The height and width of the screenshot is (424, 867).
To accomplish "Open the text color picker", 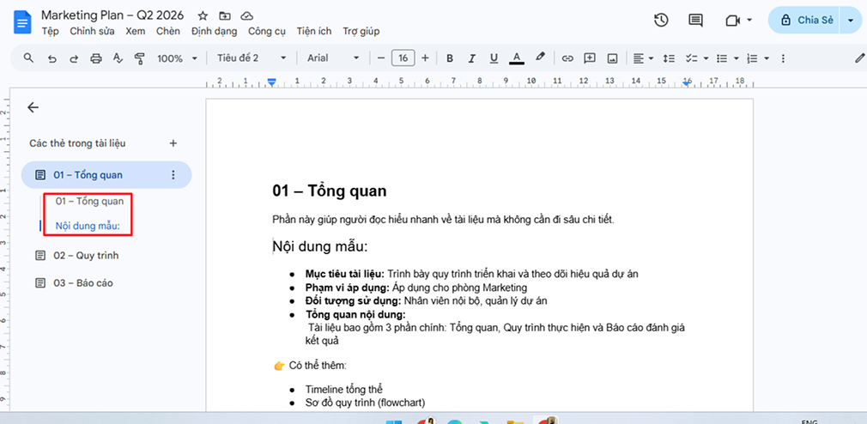I will click(x=517, y=58).
